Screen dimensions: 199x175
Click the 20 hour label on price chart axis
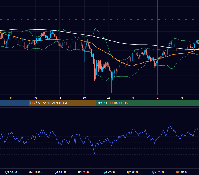[x=84, y=98]
